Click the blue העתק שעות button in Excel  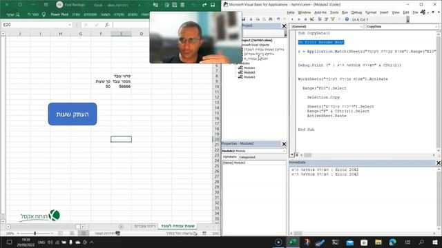[x=73, y=114]
